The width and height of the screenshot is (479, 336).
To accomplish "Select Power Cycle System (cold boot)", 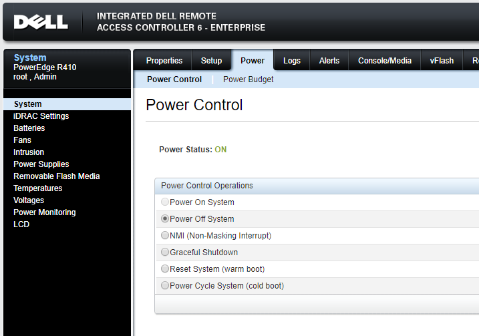I will (x=165, y=285).
